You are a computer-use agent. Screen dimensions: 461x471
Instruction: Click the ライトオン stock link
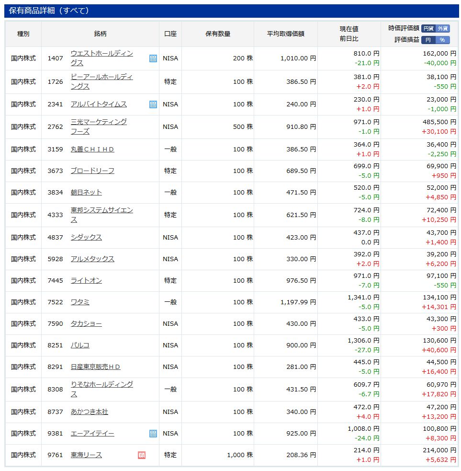(86, 281)
